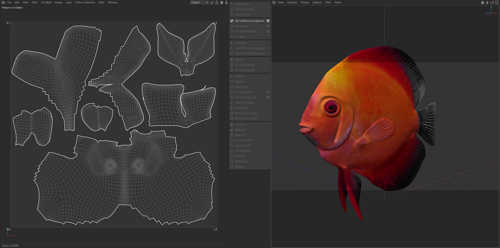Open the viewport Display menu
The image size is (500, 248).
click(305, 2)
